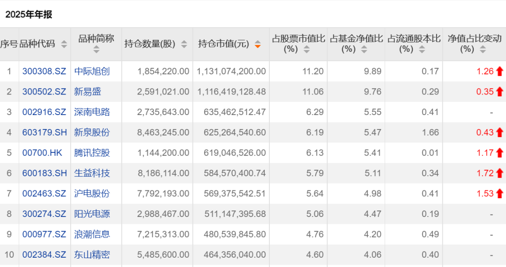Screen dimensions: 506x267
Task: Open 腾讯控股 stock name link
Action: point(92,152)
